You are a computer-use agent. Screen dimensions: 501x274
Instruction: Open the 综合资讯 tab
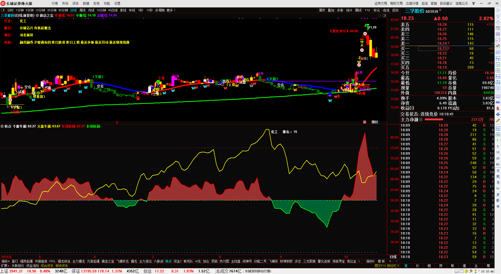47,266
